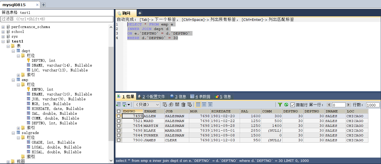Click the export result set icon
The width and height of the screenshot is (381, 164).
tap(118, 105)
